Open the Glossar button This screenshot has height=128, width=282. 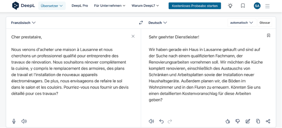click(265, 23)
